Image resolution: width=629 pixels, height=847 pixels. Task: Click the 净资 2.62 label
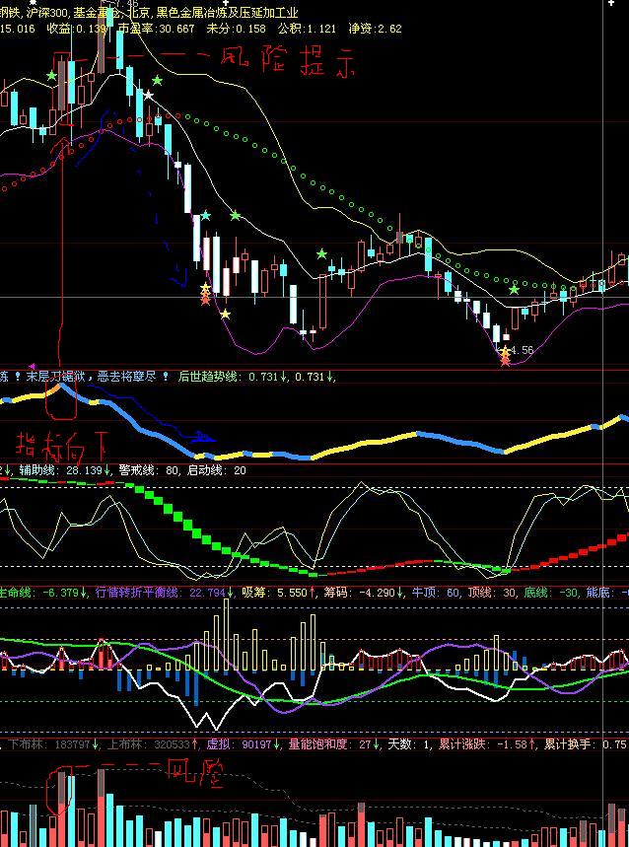click(x=375, y=29)
